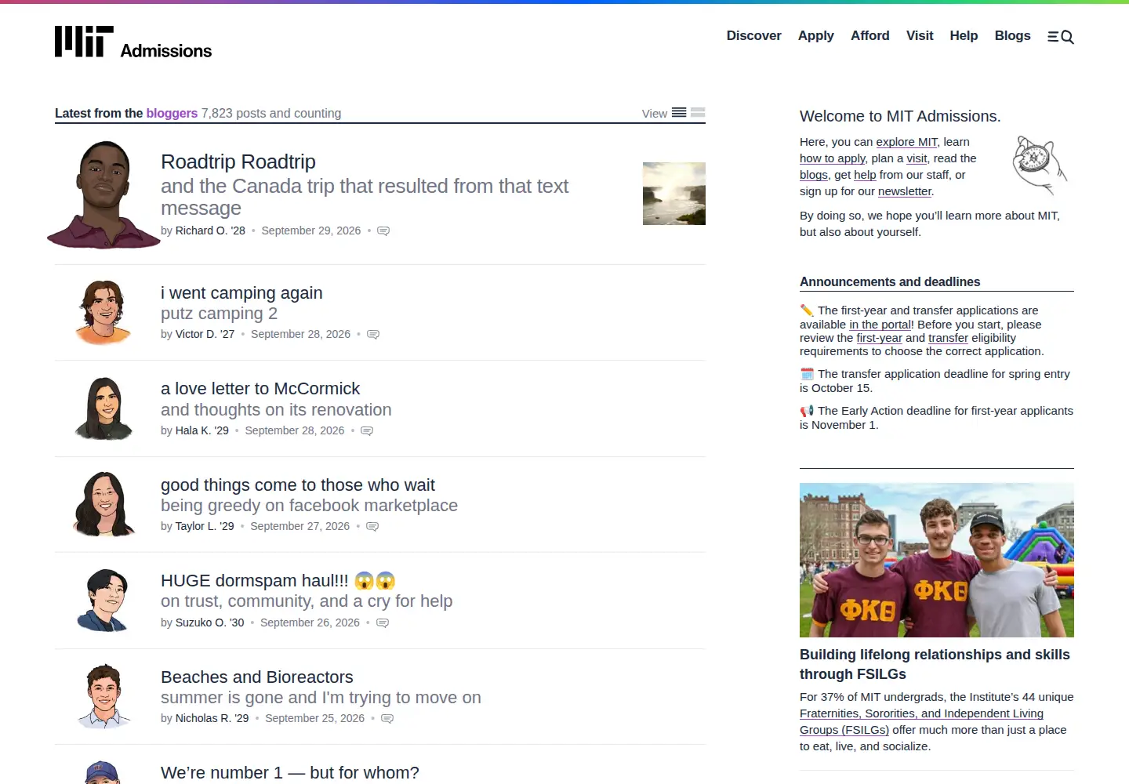Open the Visit menu
Viewport: 1129px width, 784px height.
coord(920,36)
